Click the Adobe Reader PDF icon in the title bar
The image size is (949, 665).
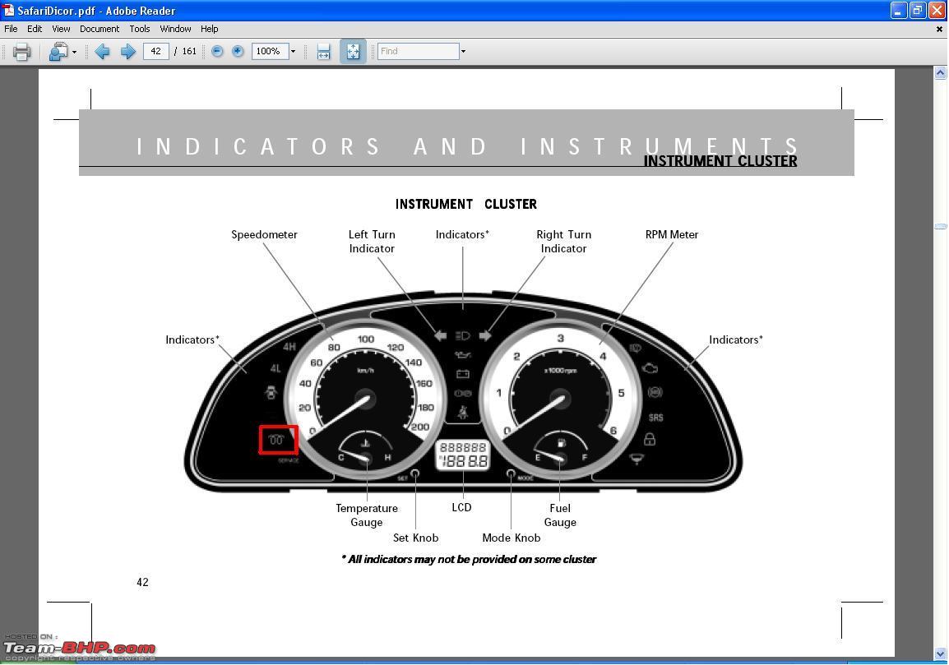pos(8,11)
